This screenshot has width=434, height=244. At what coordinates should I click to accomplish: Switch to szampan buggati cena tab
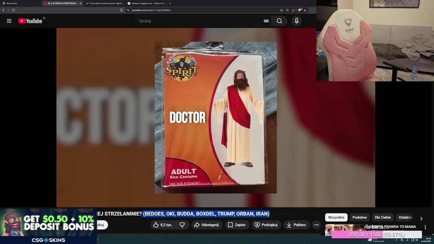(146, 3)
